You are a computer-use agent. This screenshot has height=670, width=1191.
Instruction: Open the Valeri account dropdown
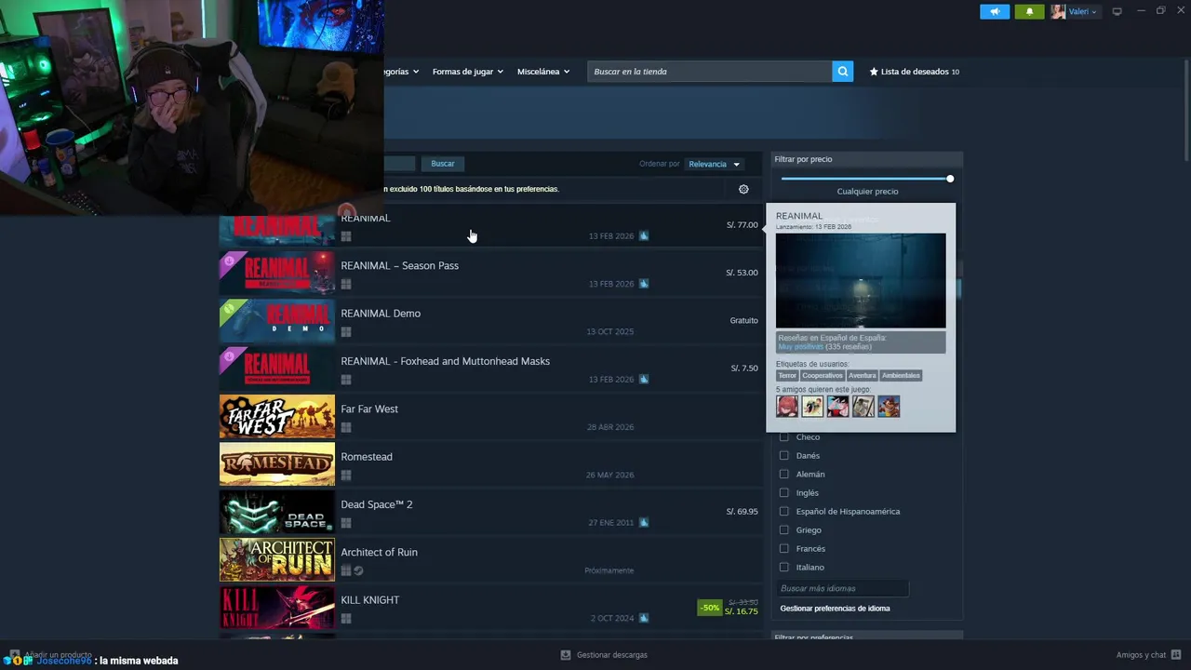pos(1082,11)
